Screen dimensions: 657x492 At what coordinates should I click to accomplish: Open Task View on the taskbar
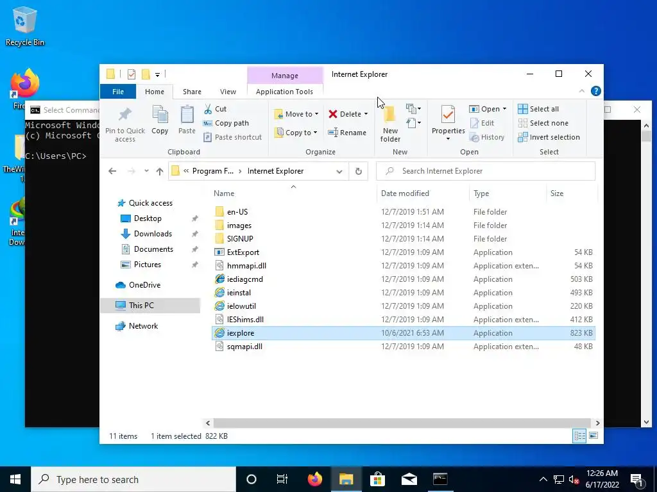282,479
